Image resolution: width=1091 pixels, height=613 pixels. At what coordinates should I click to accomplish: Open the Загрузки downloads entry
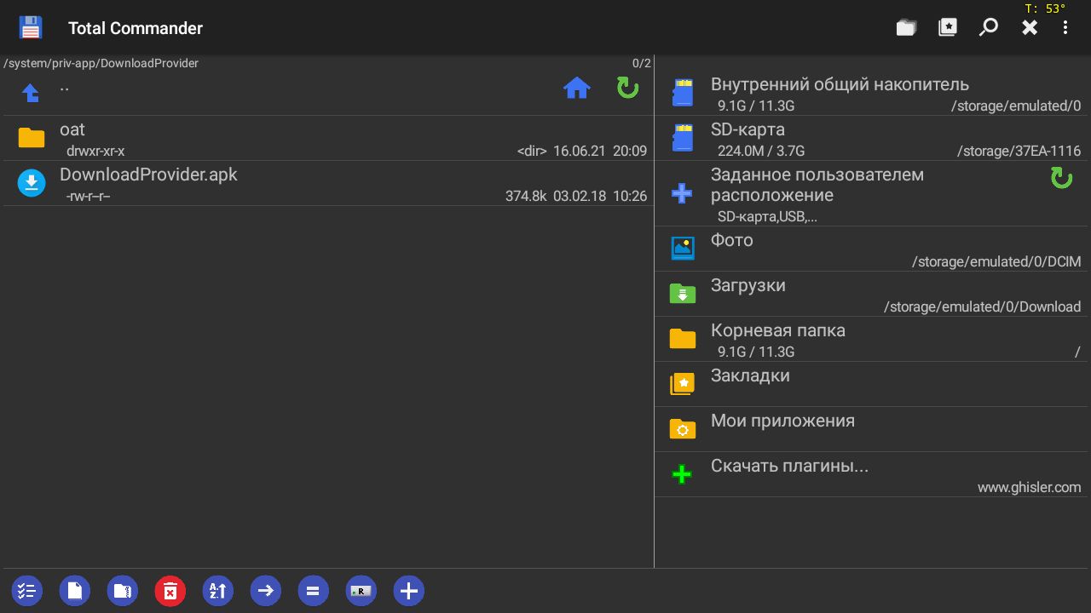(873, 295)
